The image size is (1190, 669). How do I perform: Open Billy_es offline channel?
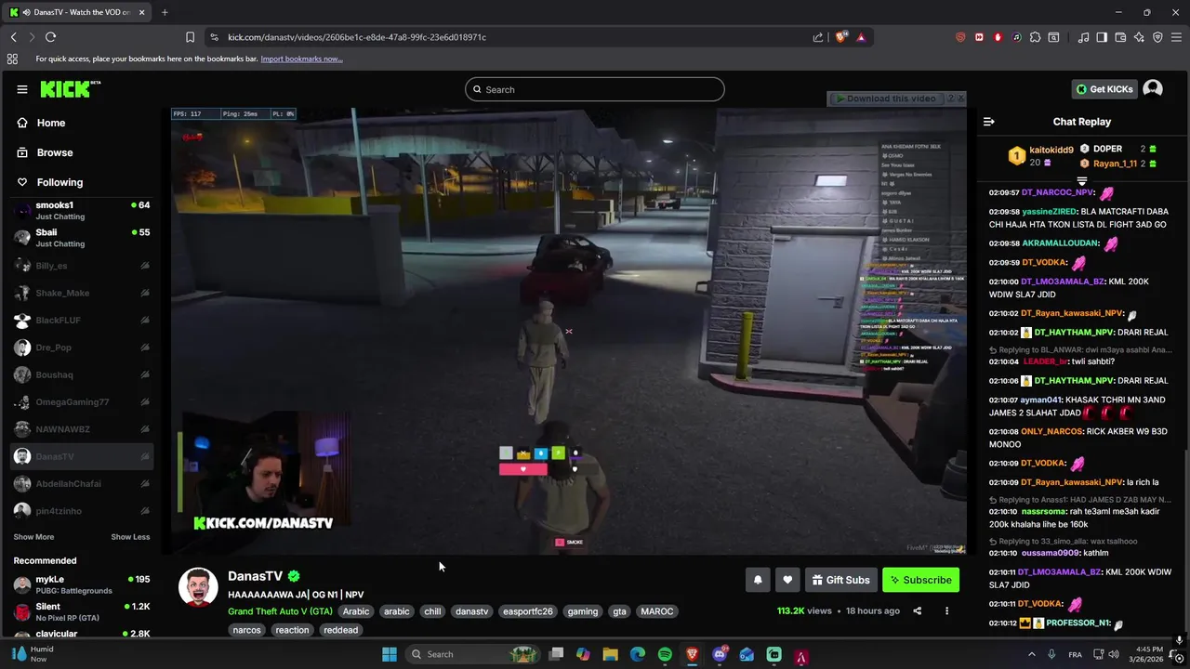point(82,266)
